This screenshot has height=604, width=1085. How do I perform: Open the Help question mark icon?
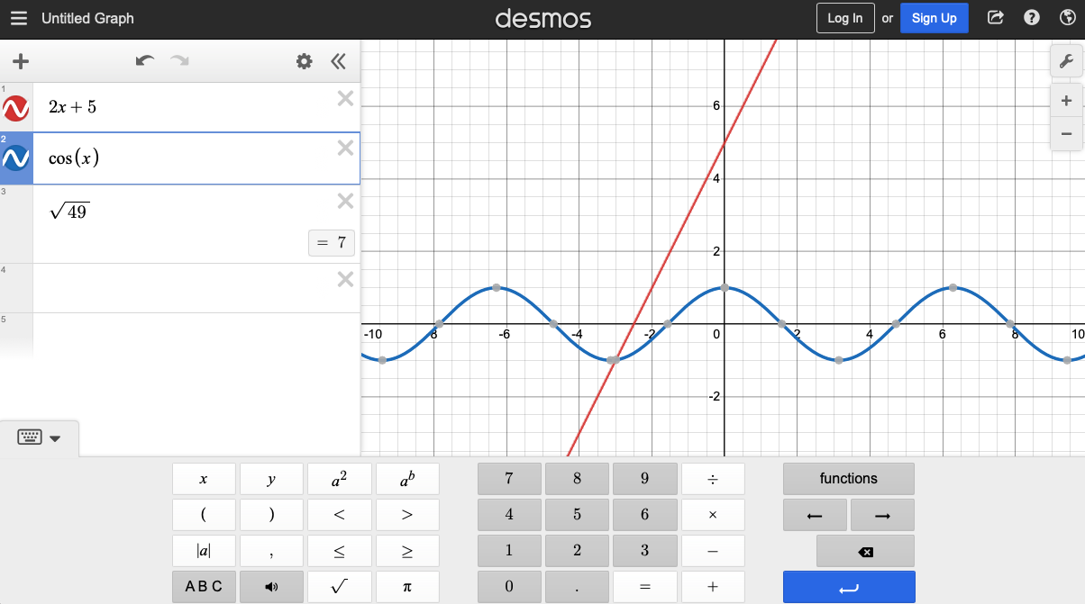click(1032, 18)
